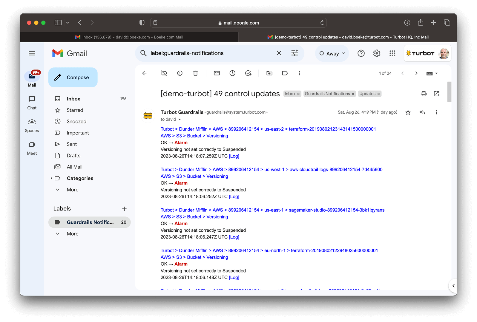Open the Inbox folder
The image size is (477, 322).
[x=90, y=99]
